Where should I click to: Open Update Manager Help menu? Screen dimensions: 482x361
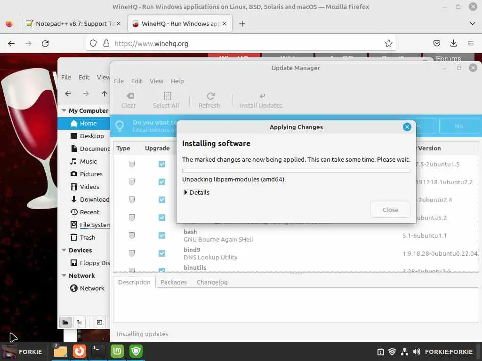[x=177, y=81]
